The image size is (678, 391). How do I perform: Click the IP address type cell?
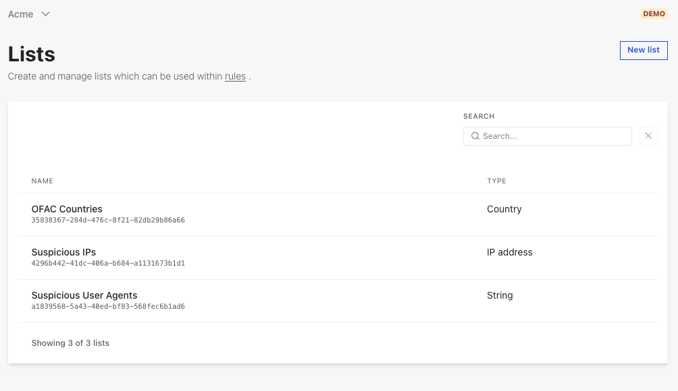click(509, 252)
